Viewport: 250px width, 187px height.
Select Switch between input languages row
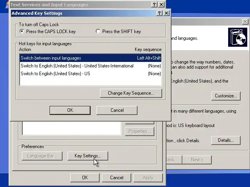91,58
